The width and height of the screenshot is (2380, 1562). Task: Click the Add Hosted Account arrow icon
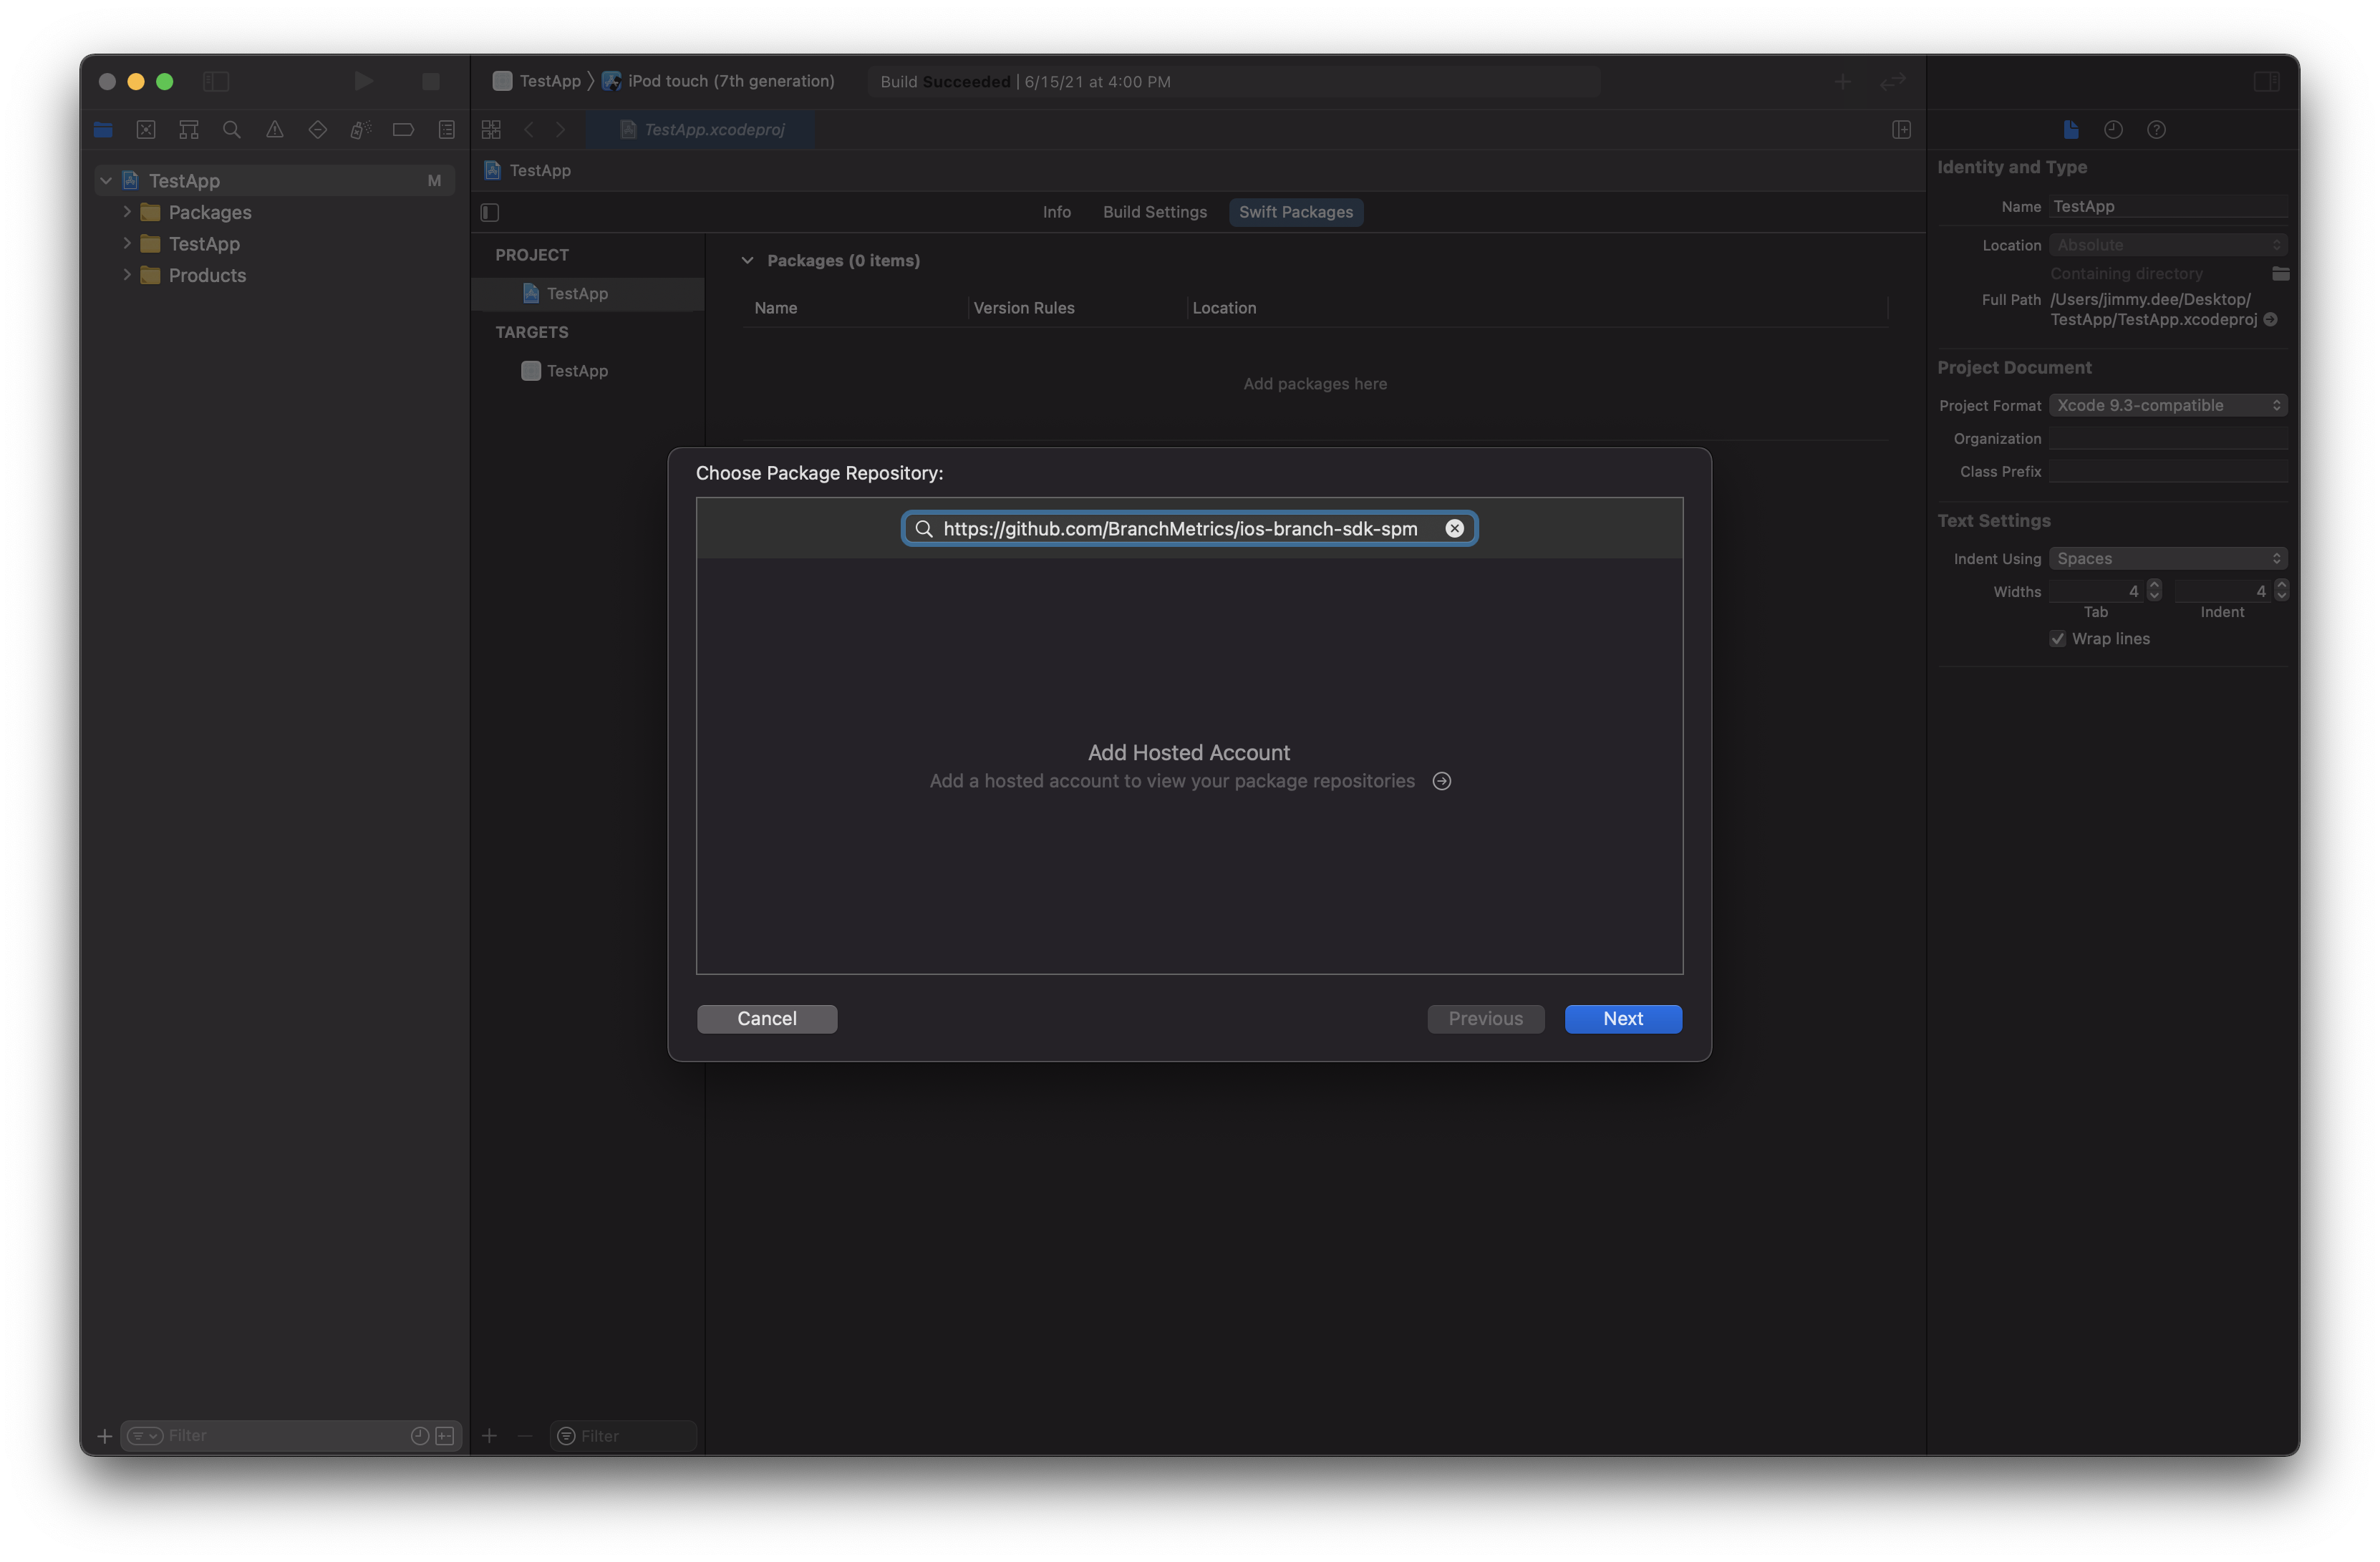(x=1442, y=781)
